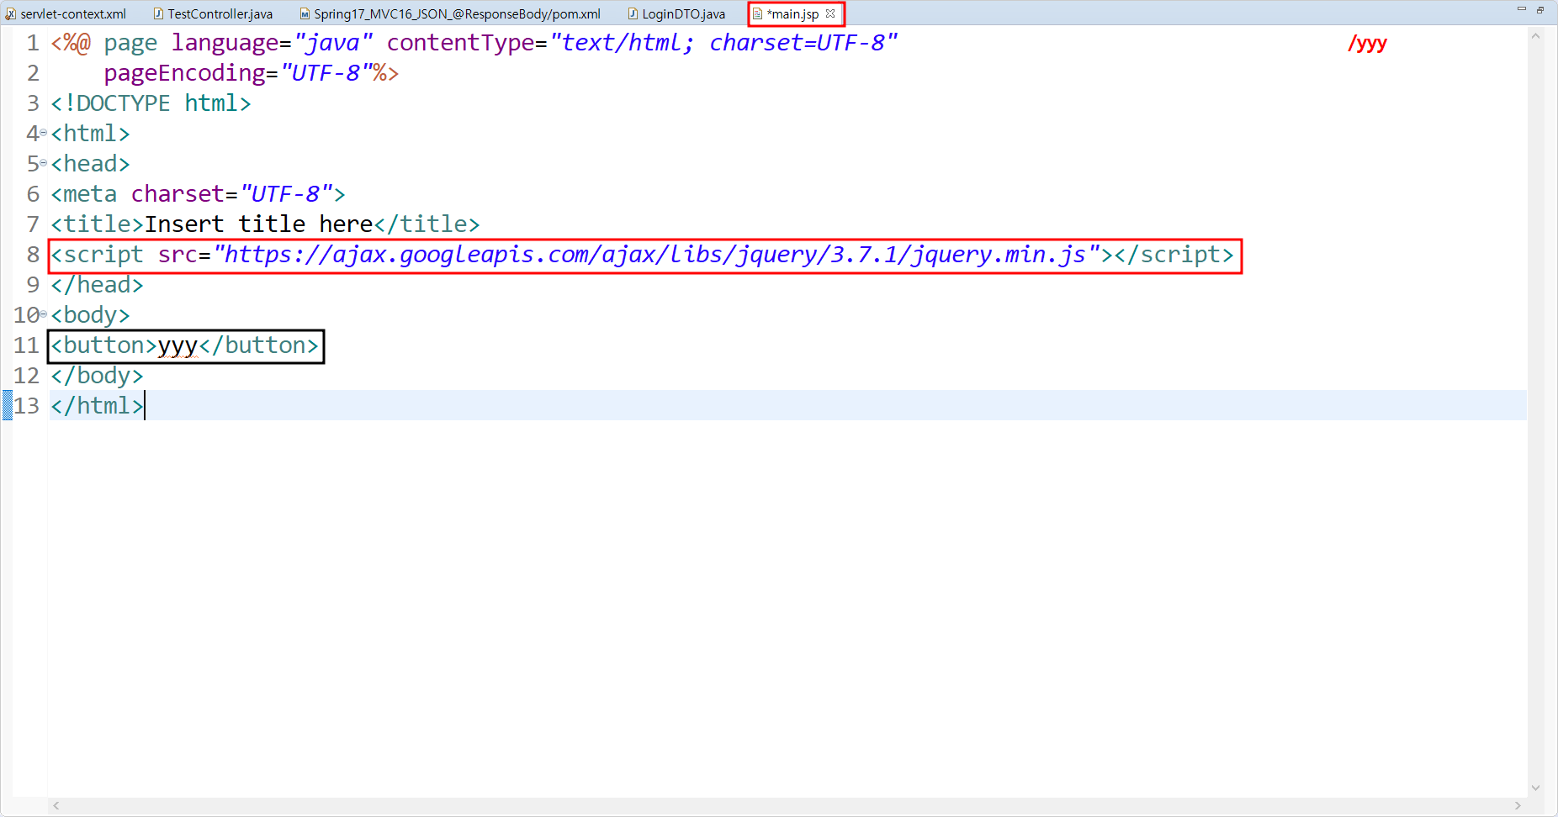1558x817 pixels.
Task: Switch to the servlet-context.xml editor tab
Action: [x=66, y=13]
